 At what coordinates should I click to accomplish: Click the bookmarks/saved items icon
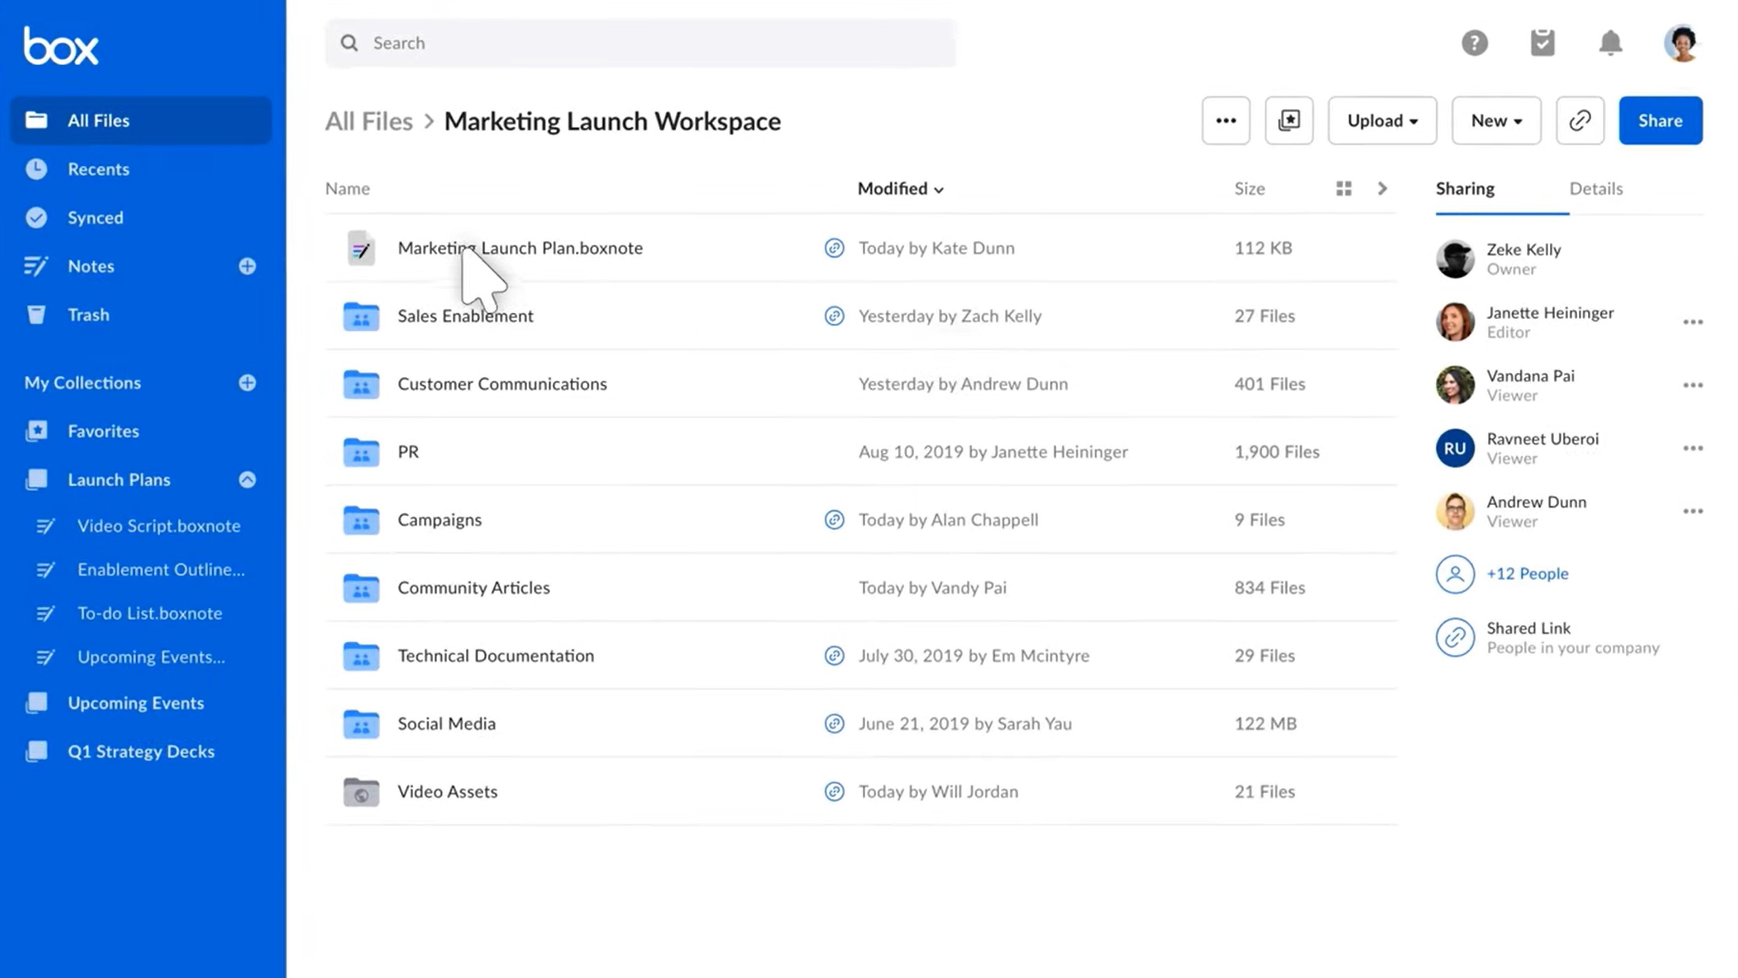click(x=1288, y=120)
